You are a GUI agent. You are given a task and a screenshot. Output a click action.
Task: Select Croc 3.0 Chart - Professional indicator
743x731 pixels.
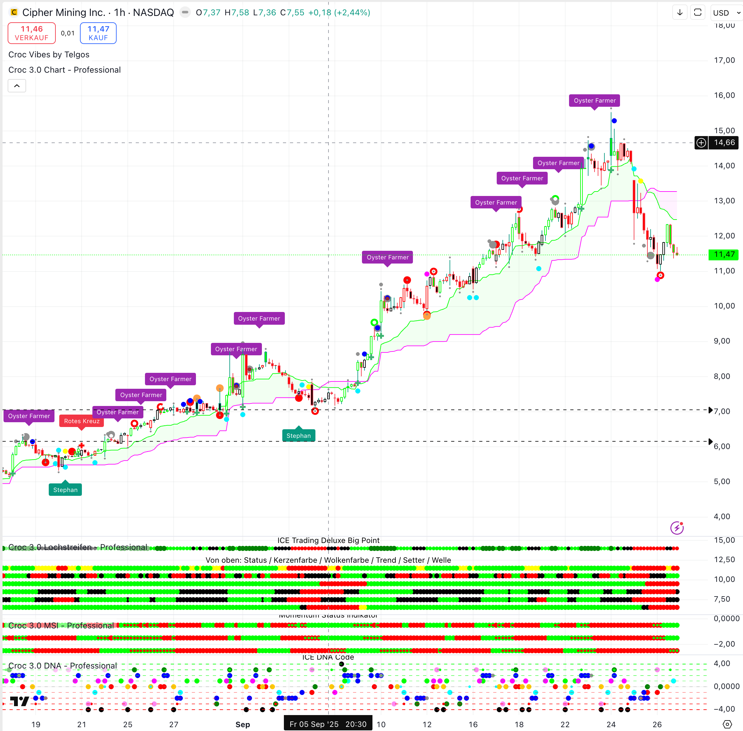(64, 70)
